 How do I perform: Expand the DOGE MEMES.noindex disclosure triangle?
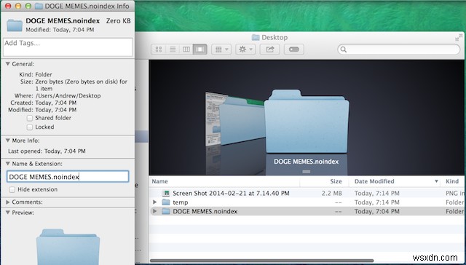tap(154, 211)
